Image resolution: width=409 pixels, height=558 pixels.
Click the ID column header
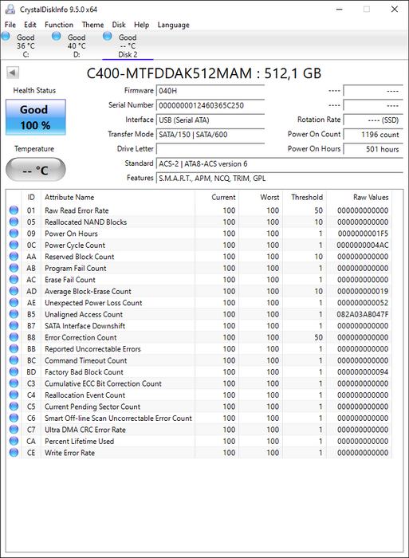[31, 197]
